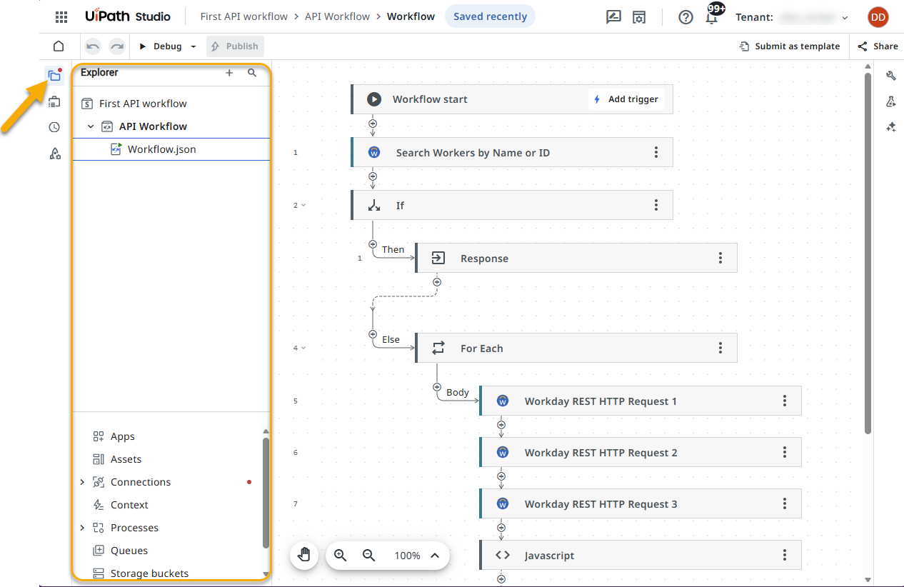Collapse the API Workflow tree node
Viewport: 904px width, 587px height.
coord(91,126)
